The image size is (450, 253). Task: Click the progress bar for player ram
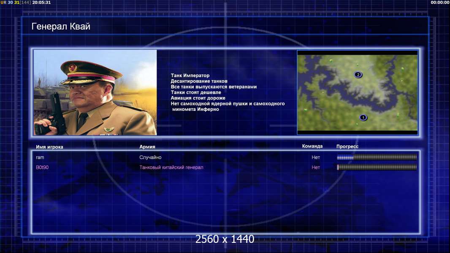point(377,157)
